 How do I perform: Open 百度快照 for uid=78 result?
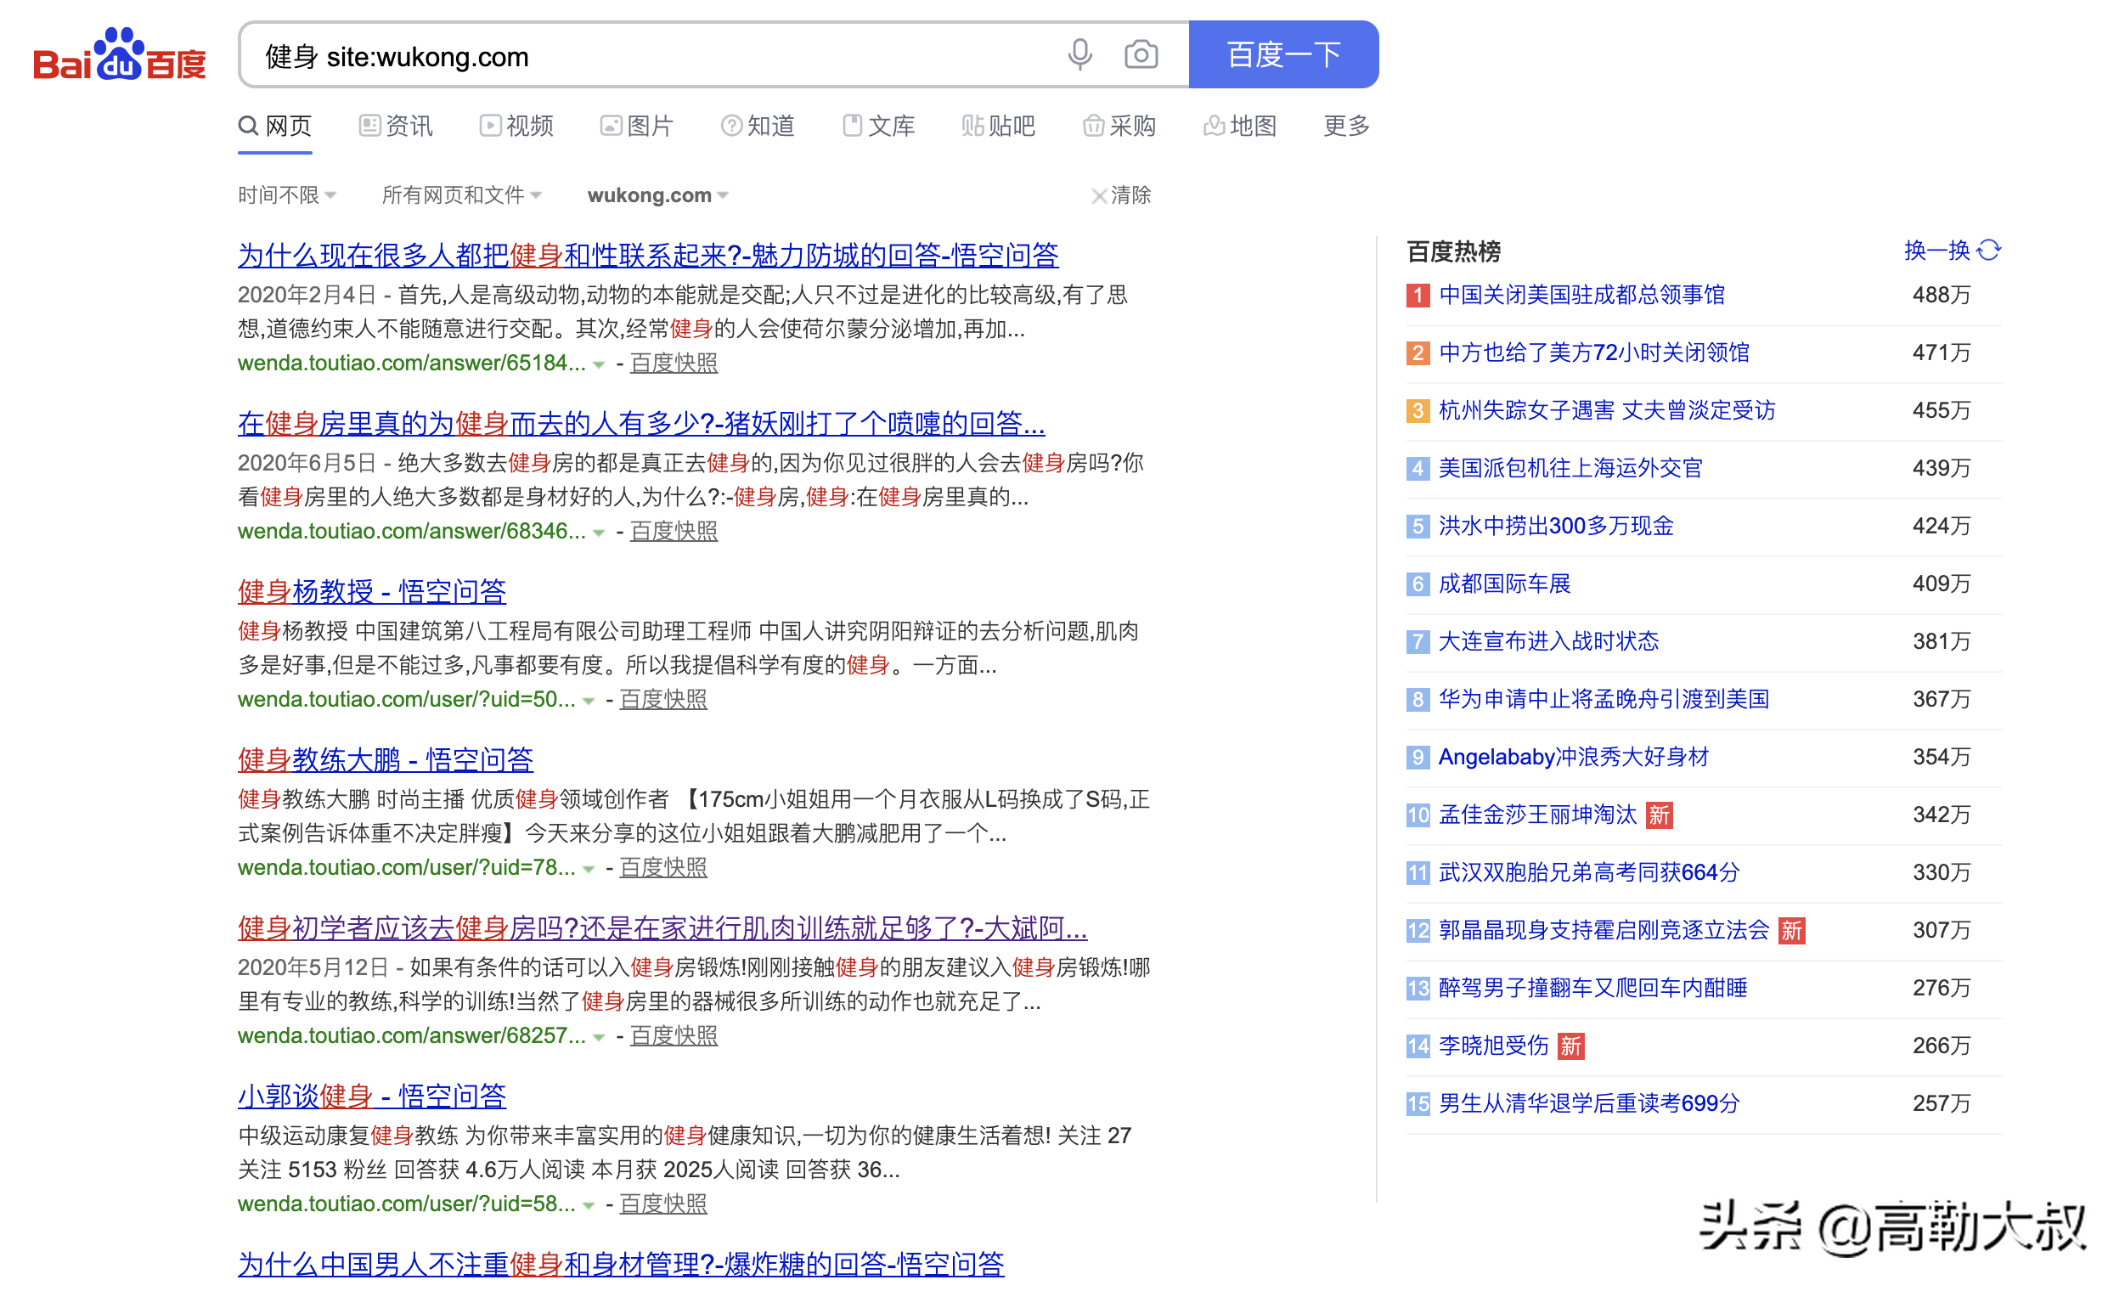tap(663, 867)
